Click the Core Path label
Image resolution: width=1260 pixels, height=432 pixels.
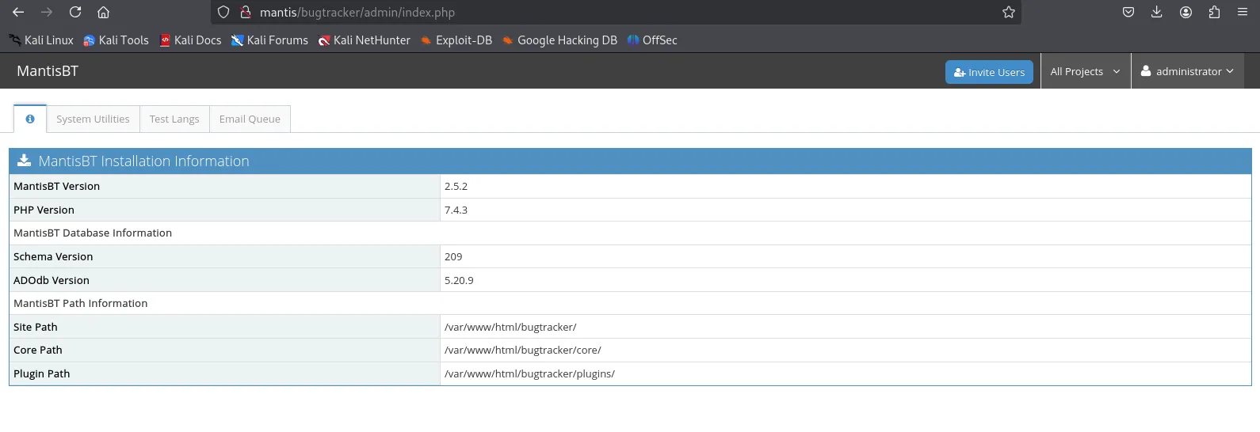(x=38, y=351)
